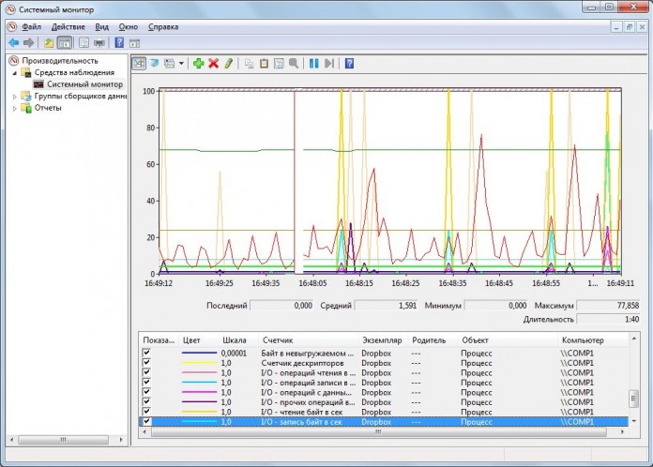Image resolution: width=653 pixels, height=467 pixels.
Task: Click the red X Delete counter icon
Action: tap(213, 64)
